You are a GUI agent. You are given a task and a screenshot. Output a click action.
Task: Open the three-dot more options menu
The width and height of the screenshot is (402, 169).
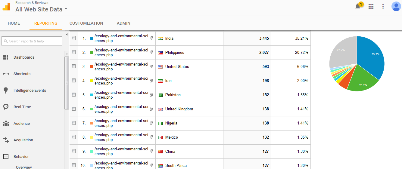383,6
